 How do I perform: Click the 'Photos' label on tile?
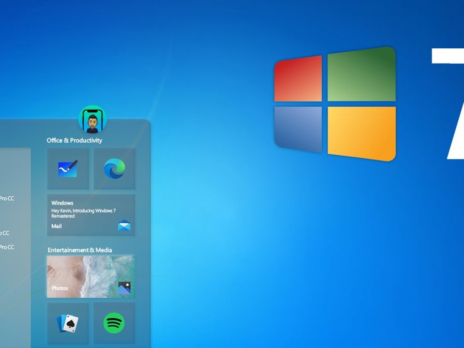(60, 288)
